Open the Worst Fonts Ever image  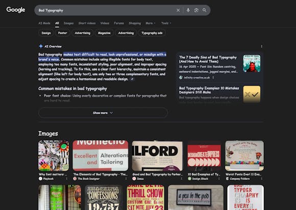(244, 155)
